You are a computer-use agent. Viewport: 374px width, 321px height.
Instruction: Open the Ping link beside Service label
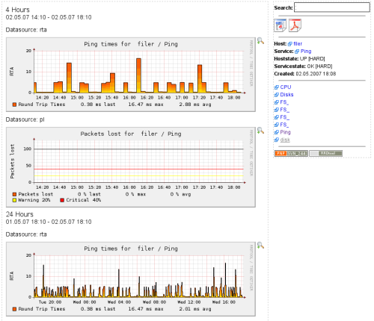(x=306, y=52)
